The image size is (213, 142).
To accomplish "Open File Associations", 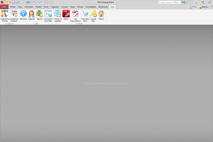I will pyautogui.click(x=75, y=16).
